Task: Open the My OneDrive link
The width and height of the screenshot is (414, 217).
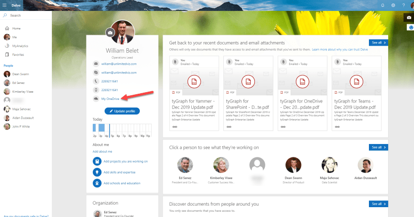Action: 110,99
